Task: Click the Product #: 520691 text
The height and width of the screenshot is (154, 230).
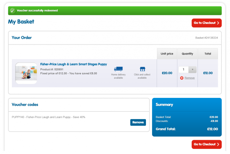Action: tap(52, 69)
